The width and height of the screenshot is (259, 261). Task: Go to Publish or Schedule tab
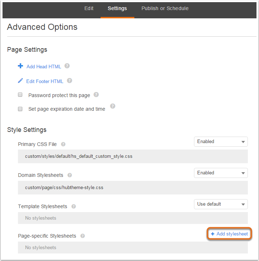(x=165, y=9)
